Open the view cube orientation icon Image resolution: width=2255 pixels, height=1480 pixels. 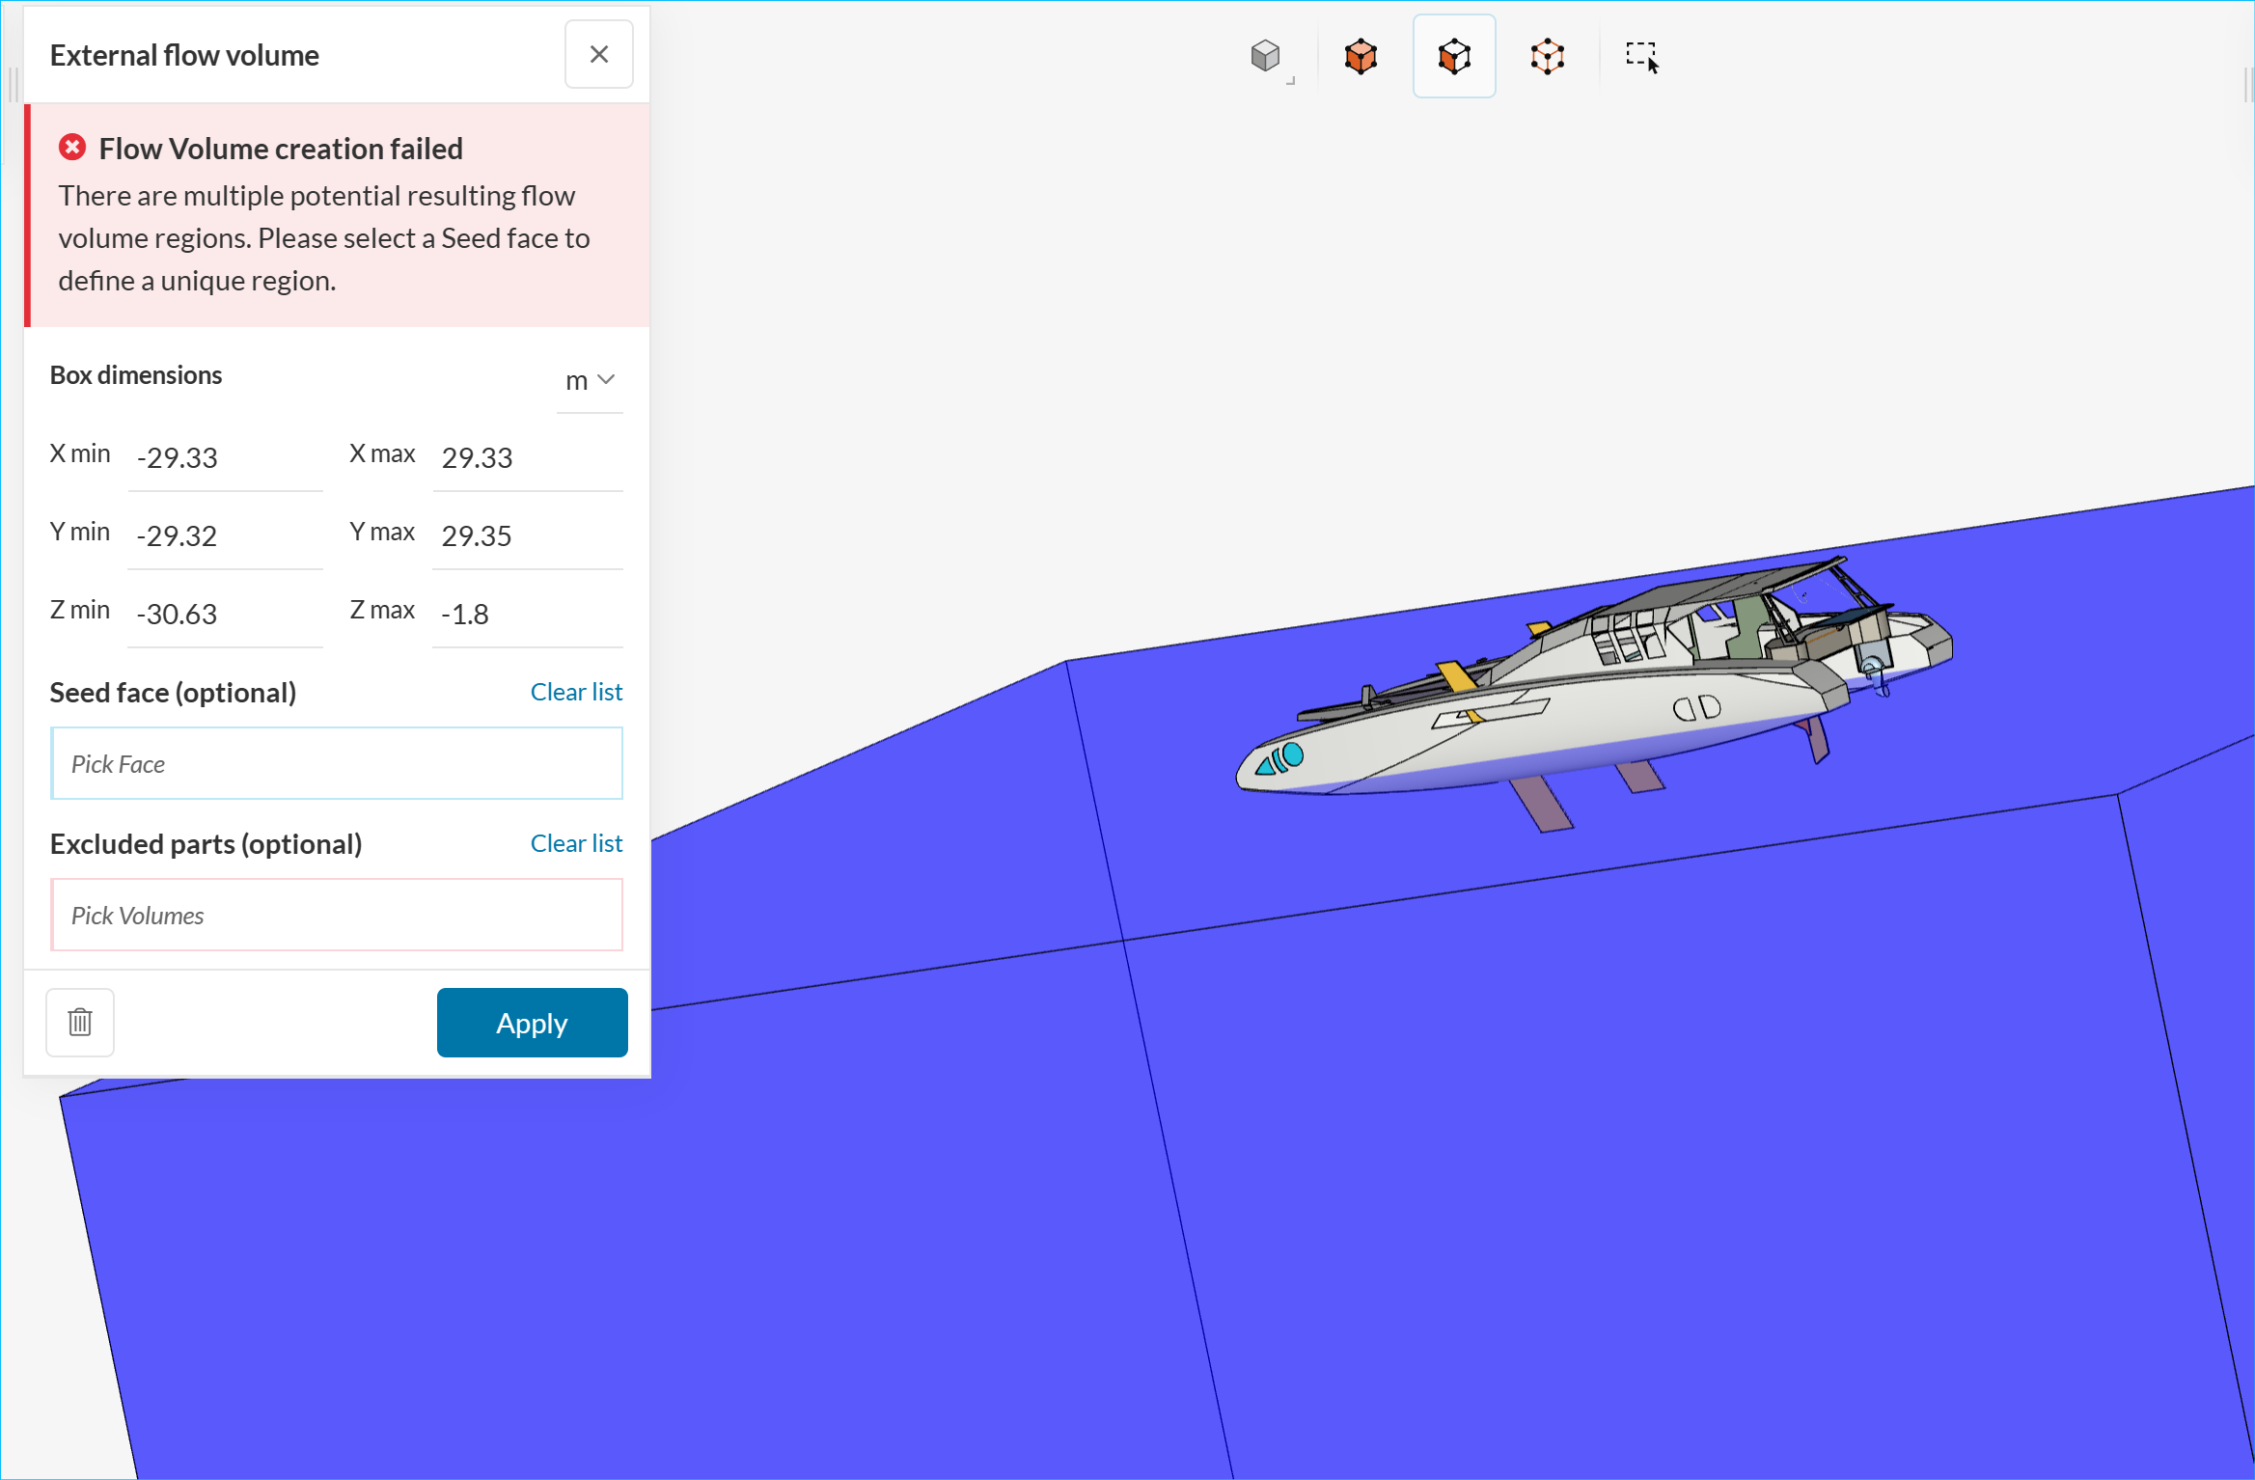[1266, 56]
